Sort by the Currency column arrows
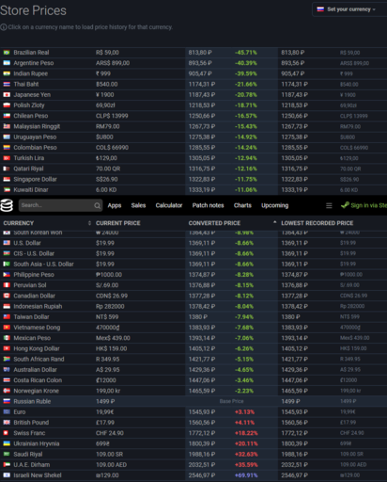 (x=89, y=223)
